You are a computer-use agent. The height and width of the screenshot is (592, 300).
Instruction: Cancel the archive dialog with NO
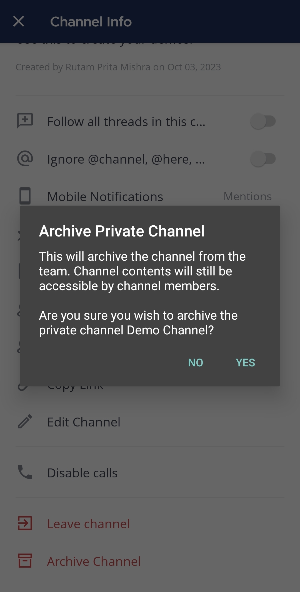195,362
